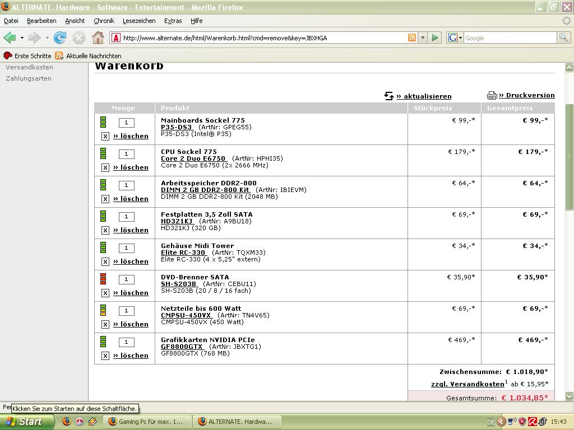The width and height of the screenshot is (574, 430).
Task: Click Erste Schritte bookmark icon
Action: tap(8, 55)
